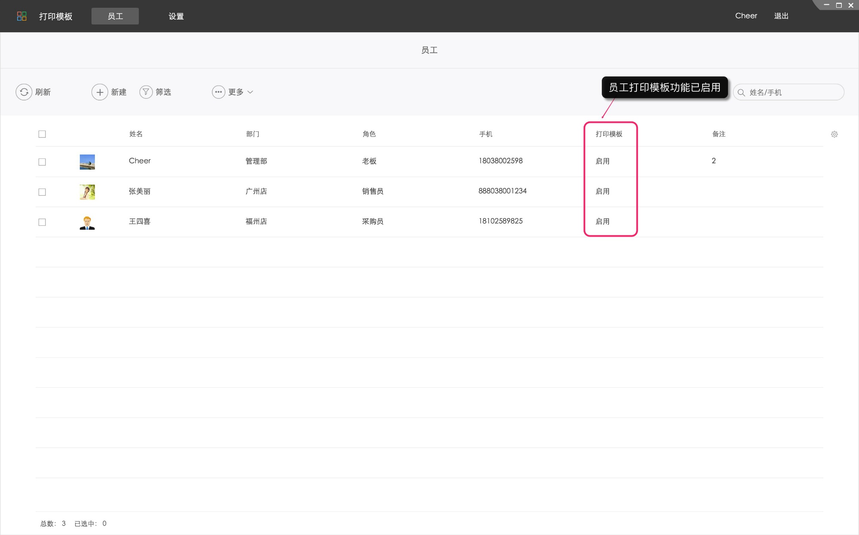
Task: Click the Cheer username in header
Action: pos(746,16)
